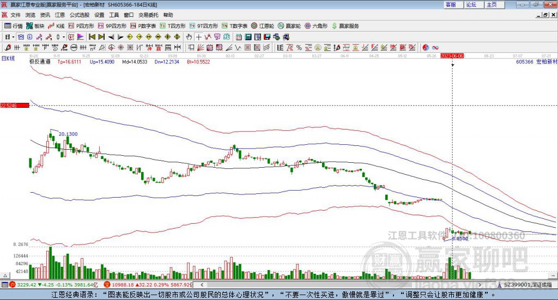
Task: Open the 赢家轮 wheel tool
Action: tap(289, 26)
